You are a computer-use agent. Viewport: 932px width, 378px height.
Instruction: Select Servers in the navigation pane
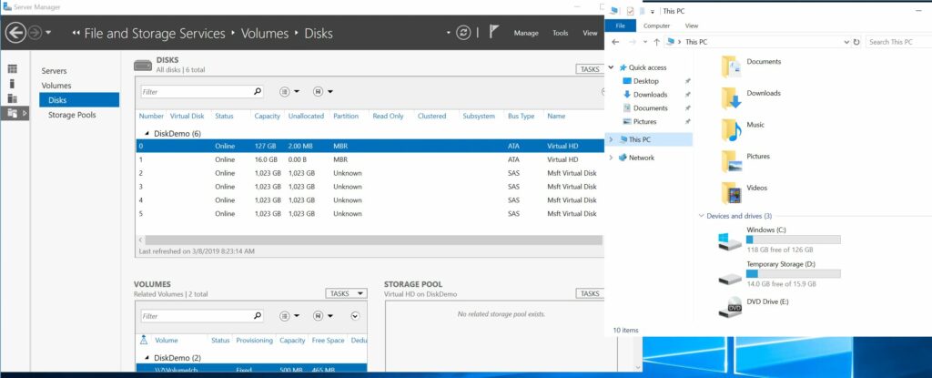(x=54, y=71)
